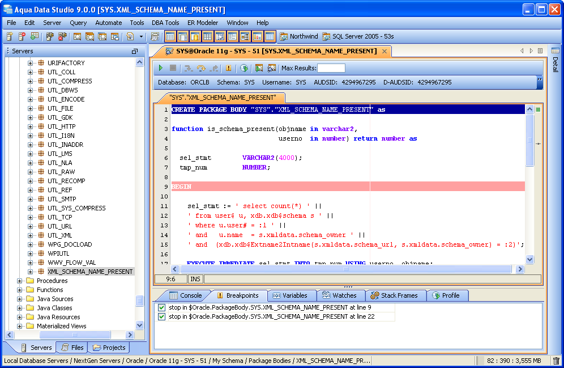Switch to the Variables tab
The width and height of the screenshot is (564, 368).
(x=289, y=295)
